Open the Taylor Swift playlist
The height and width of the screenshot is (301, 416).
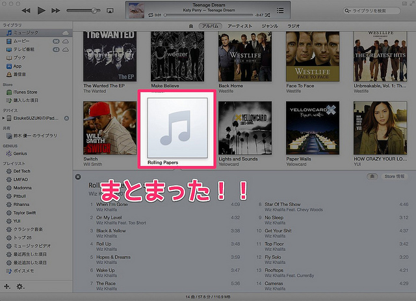point(36,213)
